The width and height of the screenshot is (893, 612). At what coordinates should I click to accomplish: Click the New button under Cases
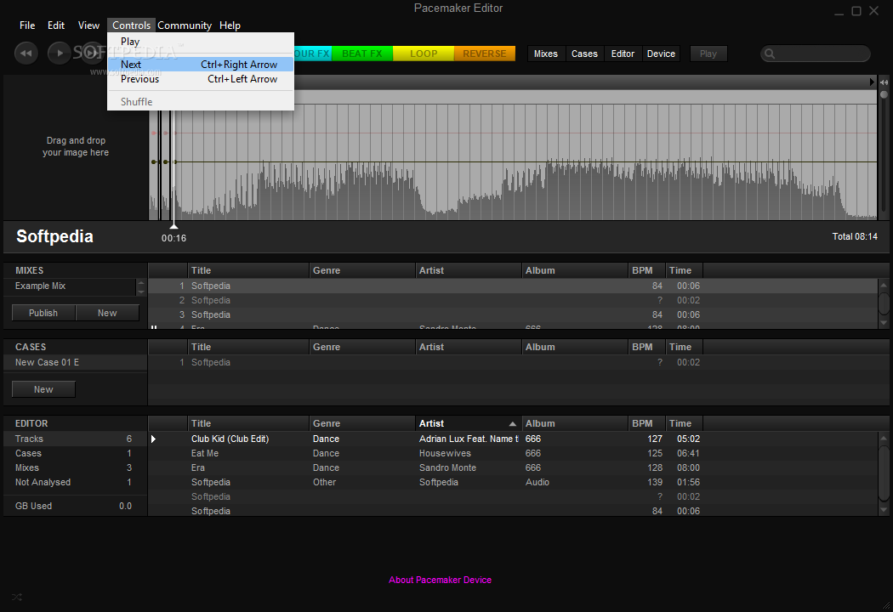point(43,389)
